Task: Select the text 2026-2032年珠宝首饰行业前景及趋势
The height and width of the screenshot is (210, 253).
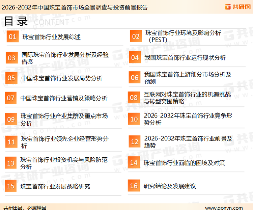Action: click(x=188, y=142)
